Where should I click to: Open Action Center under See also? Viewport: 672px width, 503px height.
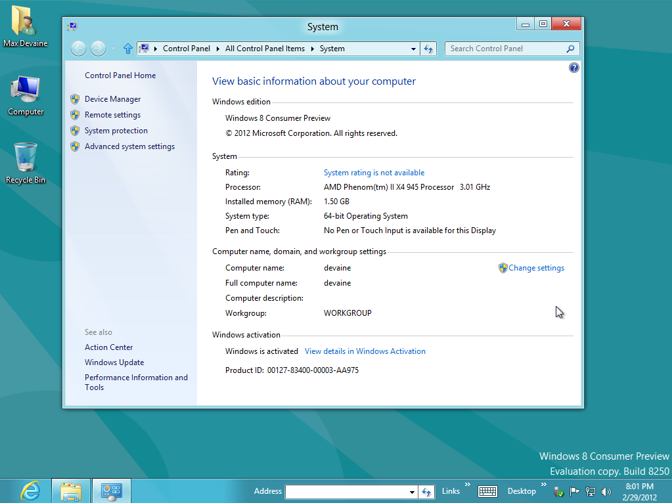pyautogui.click(x=108, y=347)
